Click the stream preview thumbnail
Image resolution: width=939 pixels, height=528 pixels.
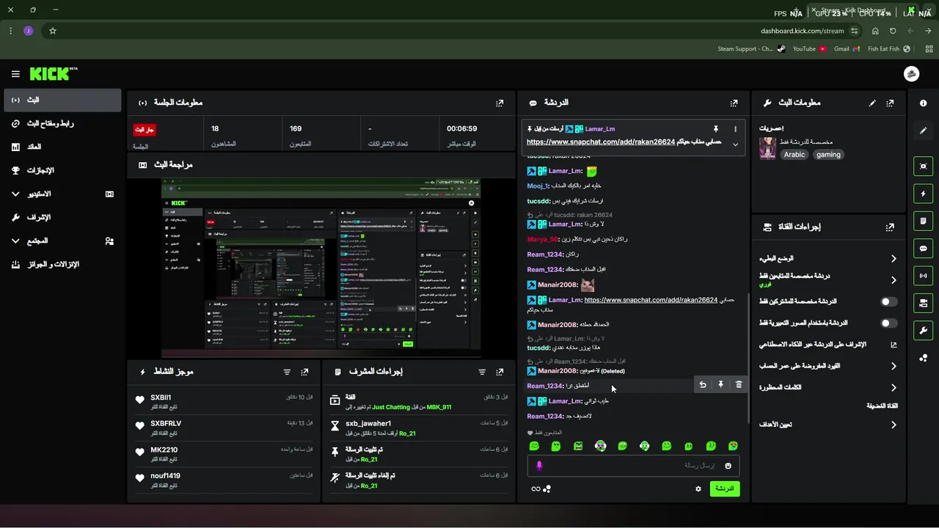click(321, 268)
